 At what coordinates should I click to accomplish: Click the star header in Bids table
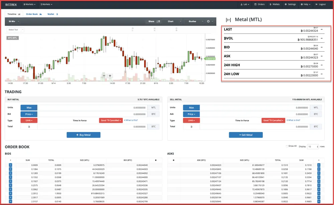point(156,160)
